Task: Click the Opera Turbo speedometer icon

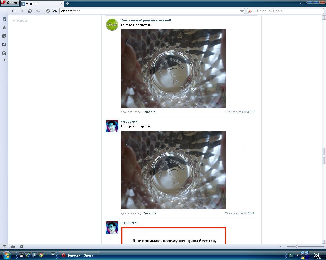Action: click(x=22, y=247)
